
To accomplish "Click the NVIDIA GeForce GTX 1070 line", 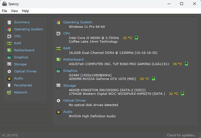I will pyautogui.click(x=102, y=79).
